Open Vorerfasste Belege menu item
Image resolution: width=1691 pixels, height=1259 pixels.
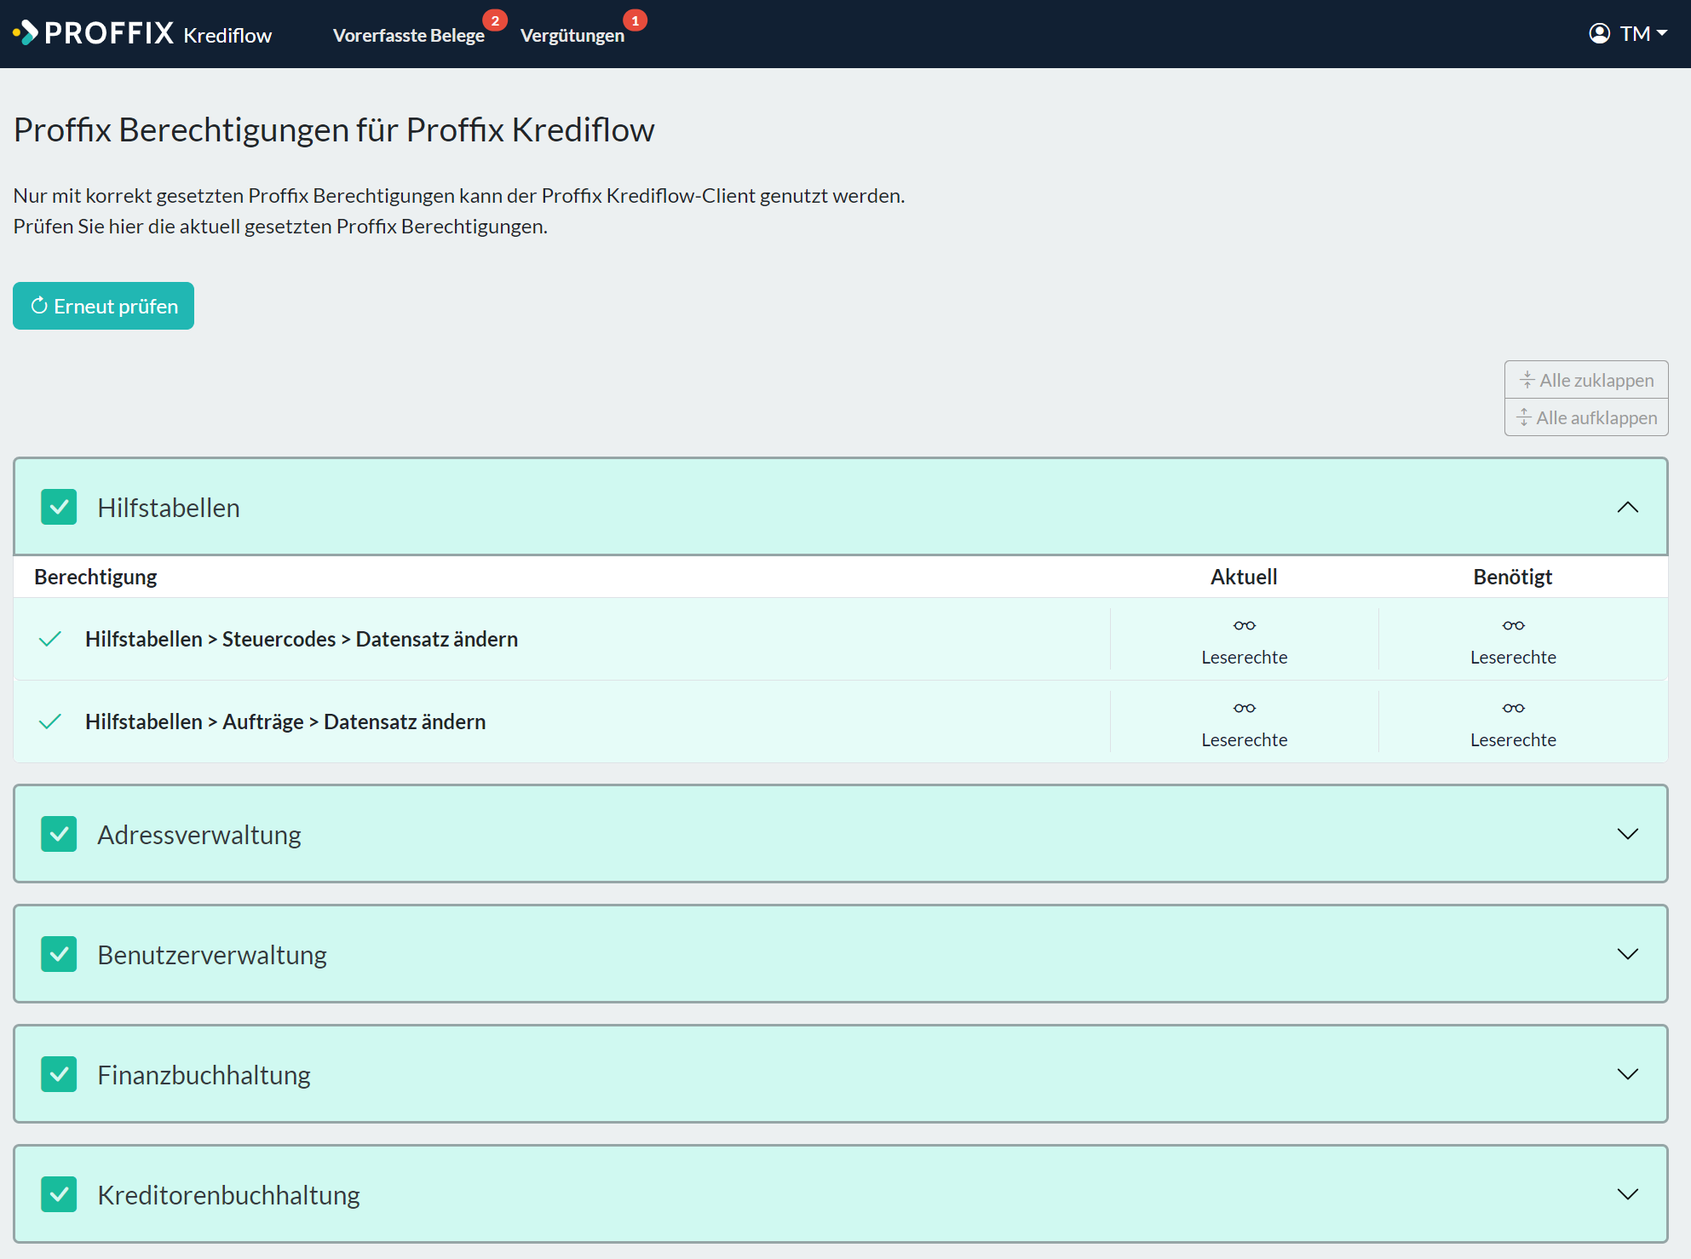pyautogui.click(x=408, y=35)
